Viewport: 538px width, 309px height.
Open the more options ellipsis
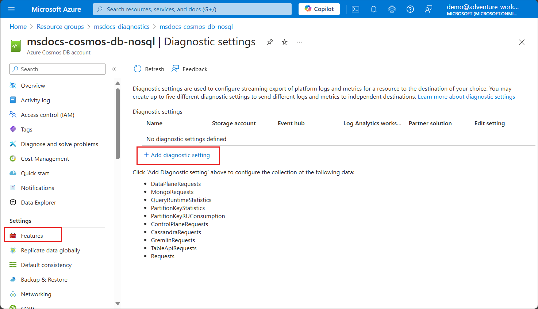[x=299, y=42]
